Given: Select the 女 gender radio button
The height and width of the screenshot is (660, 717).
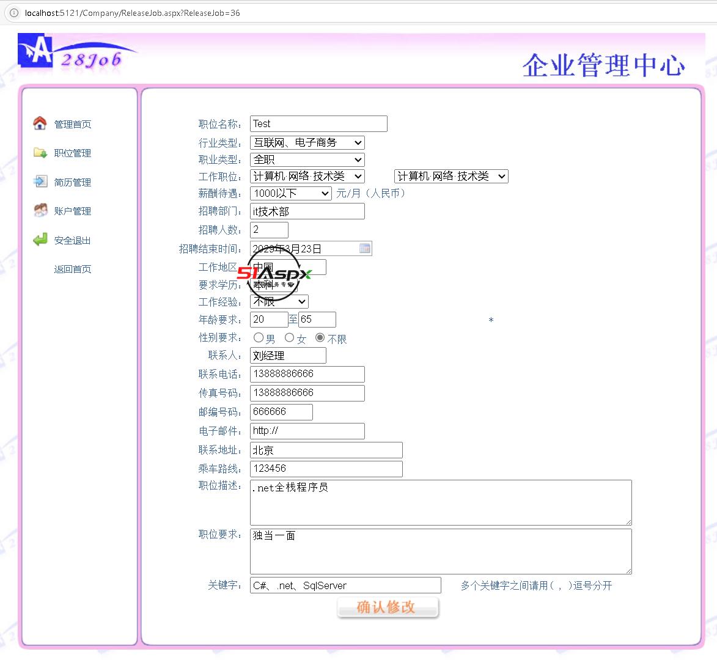Looking at the screenshot, I should (289, 338).
